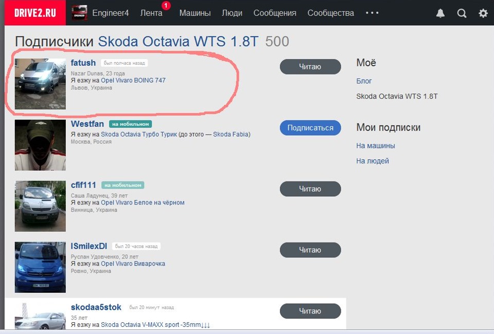This screenshot has height=334, width=494.
Task: Toggle Читаю button for cfif111
Action: [310, 189]
